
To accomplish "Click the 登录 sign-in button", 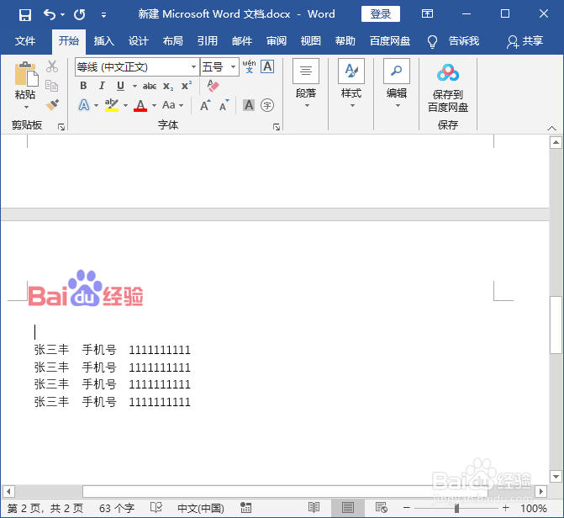I will [x=381, y=14].
